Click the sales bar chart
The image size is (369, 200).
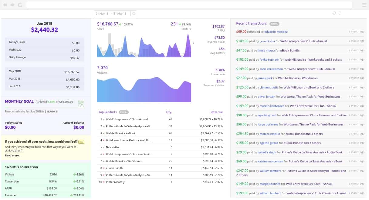144,45
